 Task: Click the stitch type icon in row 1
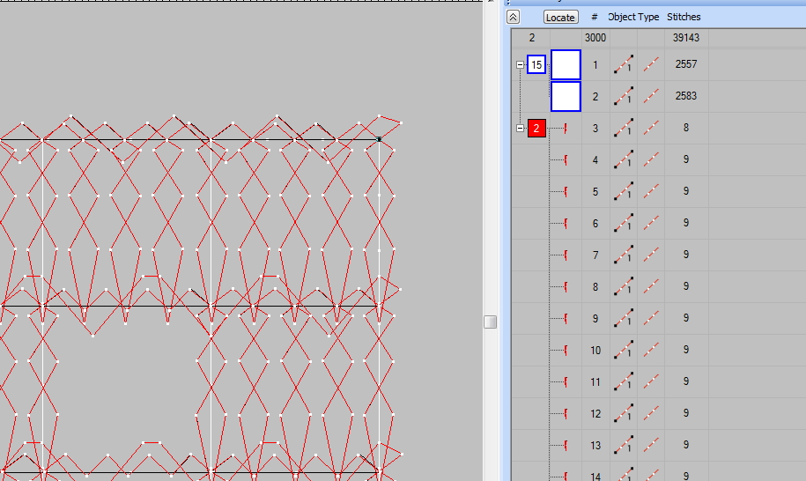pyautogui.click(x=651, y=64)
